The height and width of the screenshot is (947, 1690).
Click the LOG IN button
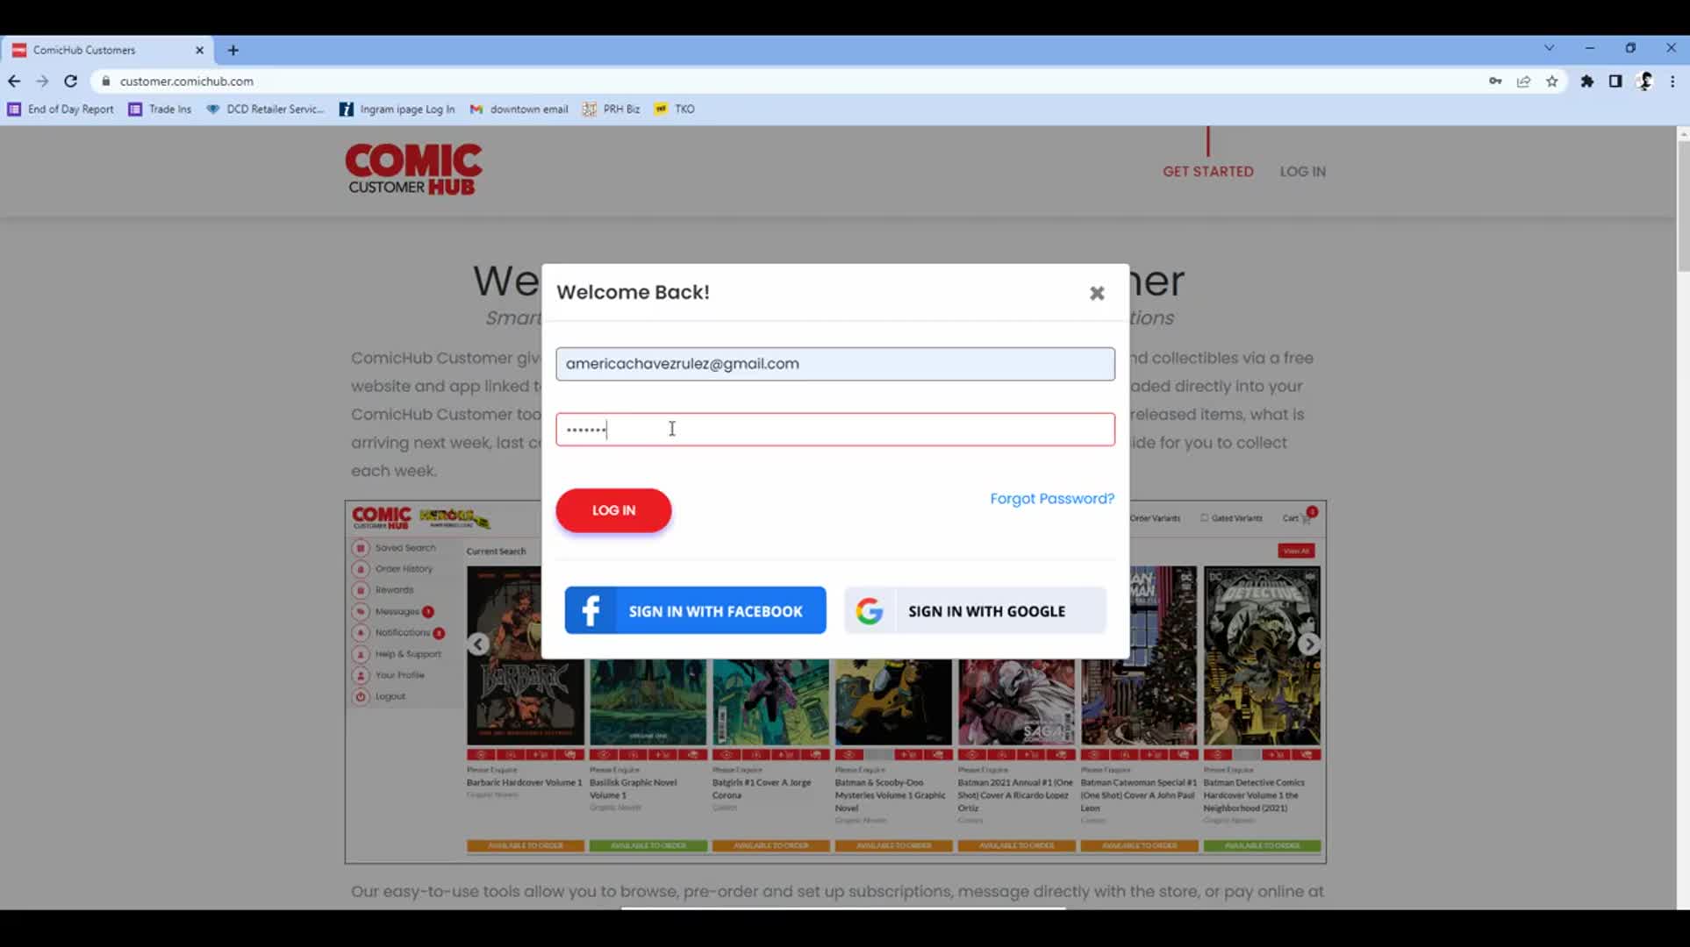(x=612, y=509)
